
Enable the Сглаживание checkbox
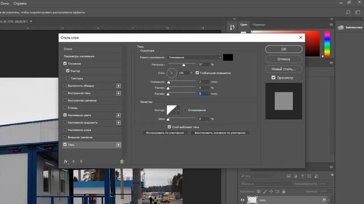185,110
